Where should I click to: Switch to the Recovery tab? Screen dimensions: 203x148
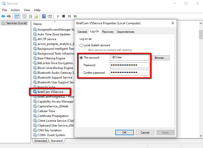108,32
